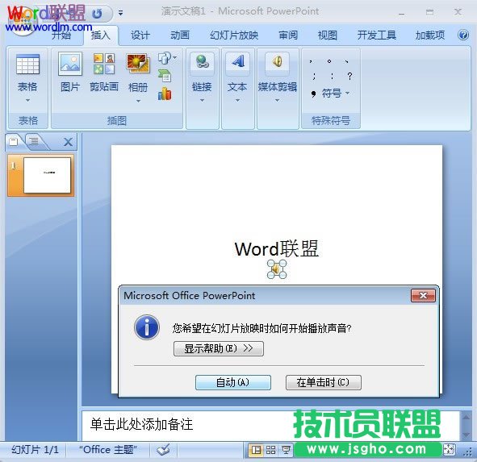
Task: Click the 自动(A) button in dialog
Action: pyautogui.click(x=233, y=382)
